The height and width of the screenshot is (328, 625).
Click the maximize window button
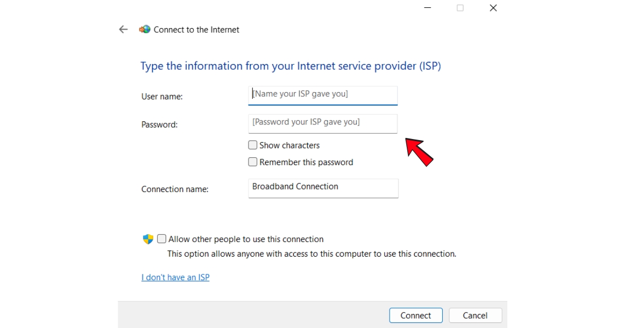[x=460, y=8]
